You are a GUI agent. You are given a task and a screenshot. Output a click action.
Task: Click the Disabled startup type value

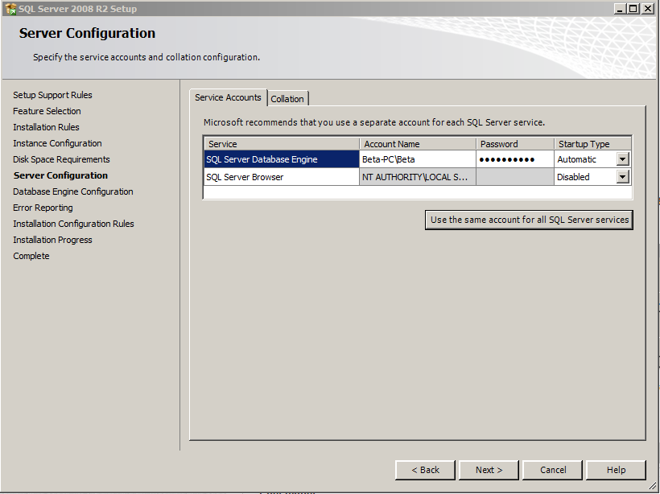(x=573, y=177)
